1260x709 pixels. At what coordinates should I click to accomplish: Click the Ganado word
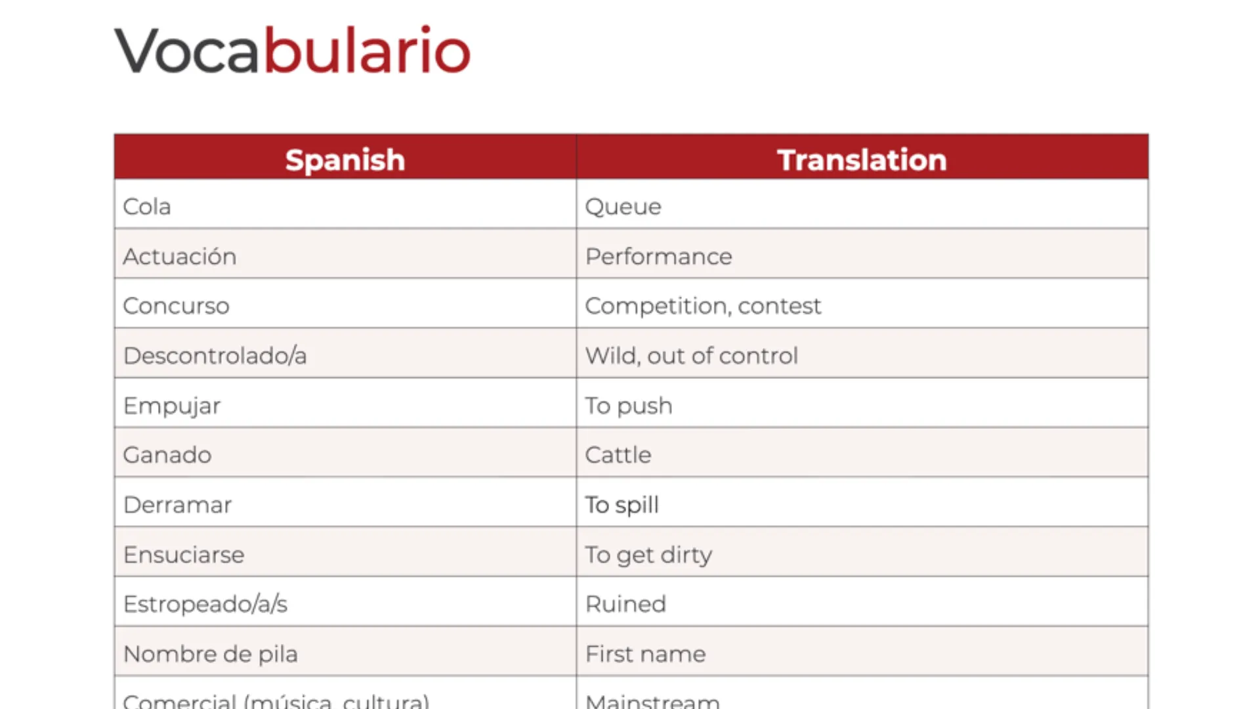click(x=167, y=455)
